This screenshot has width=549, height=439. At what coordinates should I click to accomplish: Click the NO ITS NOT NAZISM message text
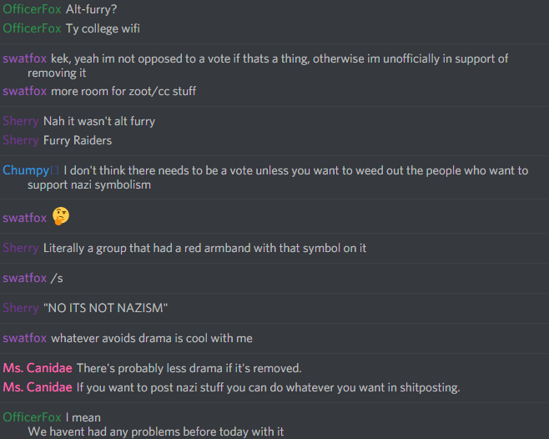(x=105, y=308)
